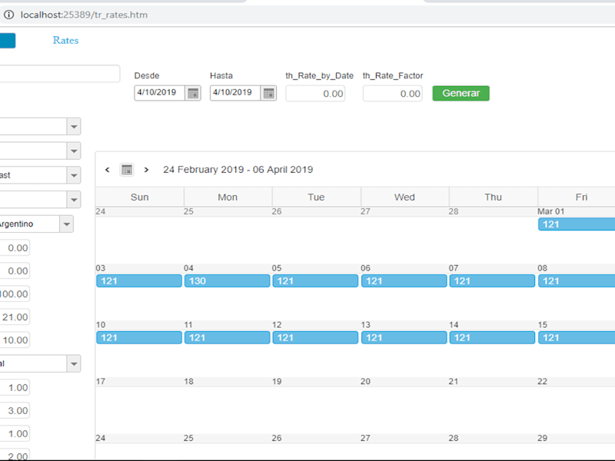Click the Desde date text field
The height and width of the screenshot is (461, 615).
click(x=160, y=93)
